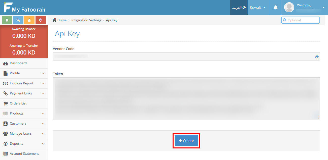Open Dashboard from sidebar
328x160 pixels.
click(24, 63)
